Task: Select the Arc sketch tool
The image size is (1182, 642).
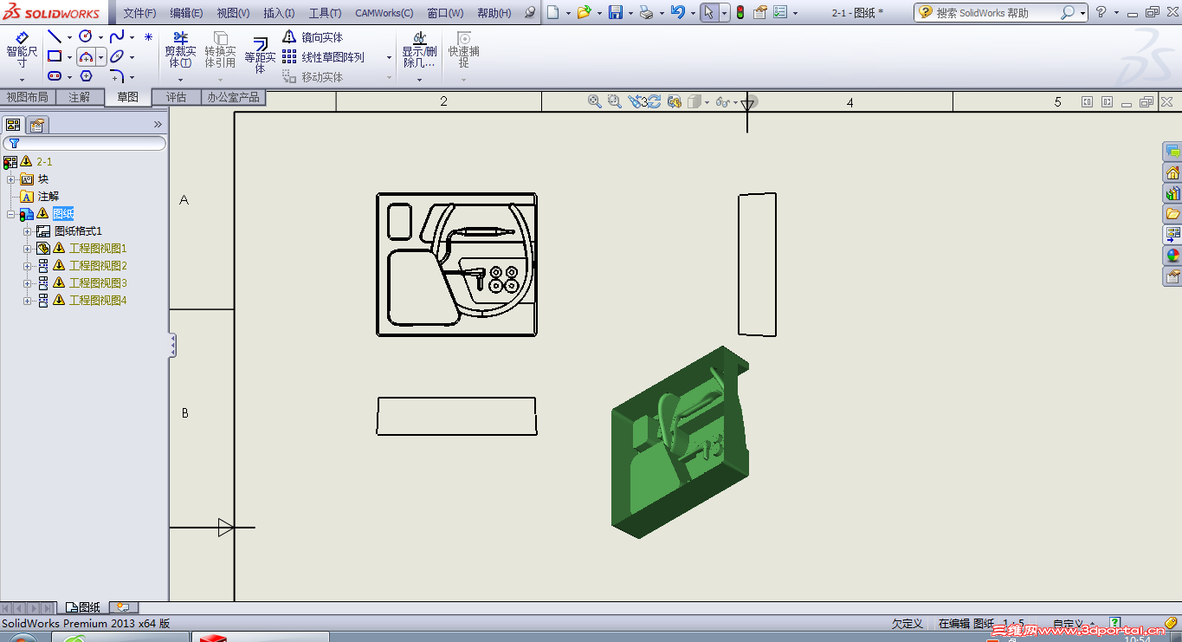Action: pos(86,57)
